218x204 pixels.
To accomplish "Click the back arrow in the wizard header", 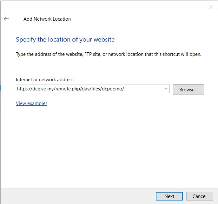I will (x=6, y=19).
